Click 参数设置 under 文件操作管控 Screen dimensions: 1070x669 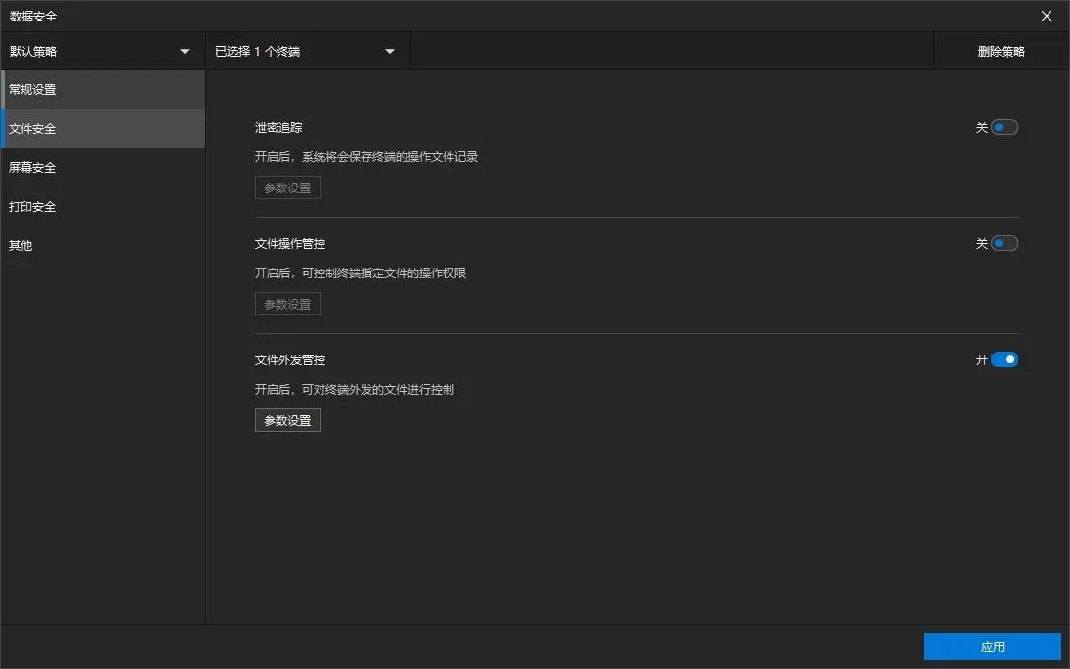[287, 304]
